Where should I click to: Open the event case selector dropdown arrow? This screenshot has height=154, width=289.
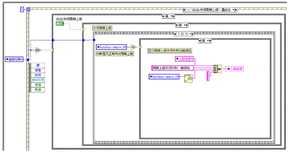click(x=233, y=10)
